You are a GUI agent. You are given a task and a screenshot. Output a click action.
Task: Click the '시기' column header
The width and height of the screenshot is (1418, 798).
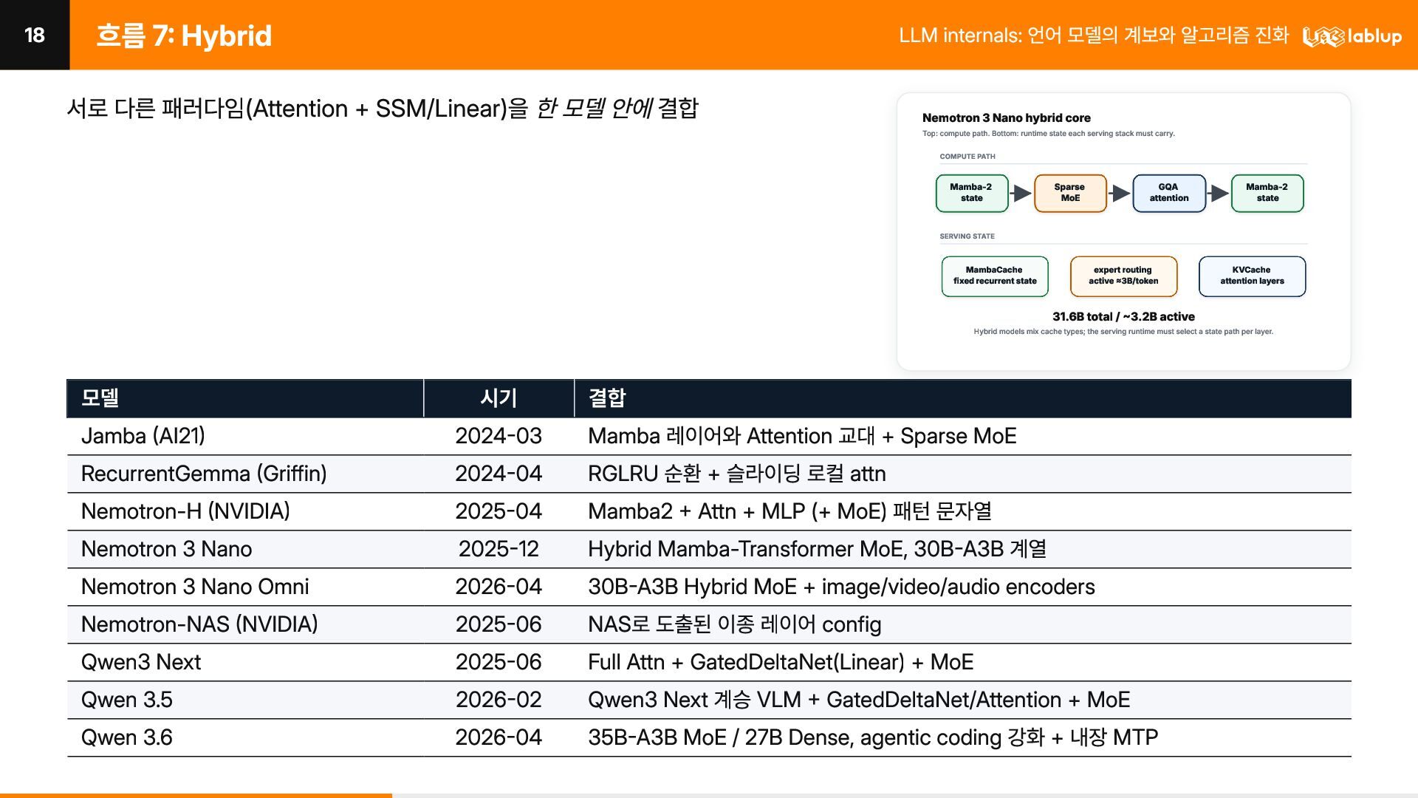click(499, 398)
